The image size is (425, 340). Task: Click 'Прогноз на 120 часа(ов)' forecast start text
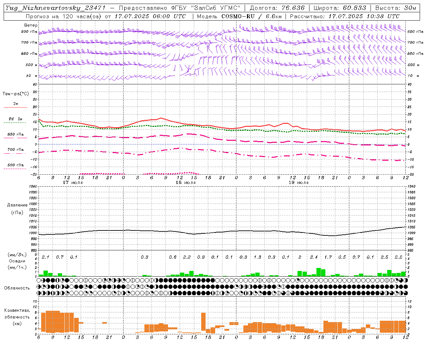(x=64, y=16)
